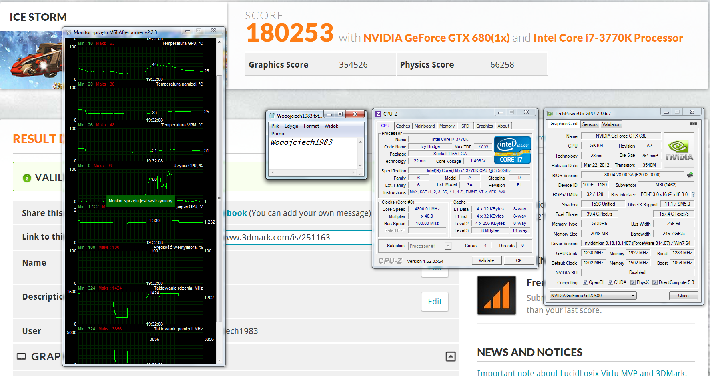Click the Graphics Score value 354526

click(353, 65)
